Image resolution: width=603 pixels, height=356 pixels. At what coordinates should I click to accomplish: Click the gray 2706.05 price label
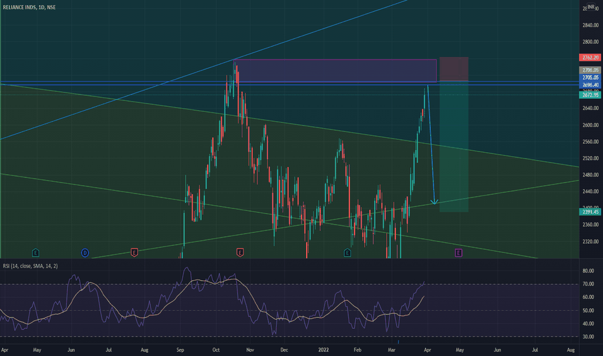tap(590, 70)
